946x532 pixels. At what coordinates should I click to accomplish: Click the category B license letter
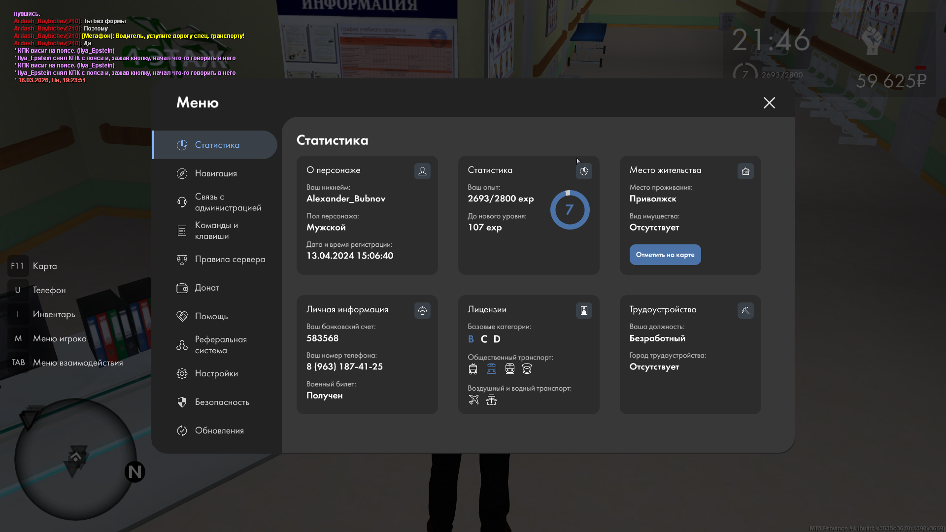pos(471,339)
